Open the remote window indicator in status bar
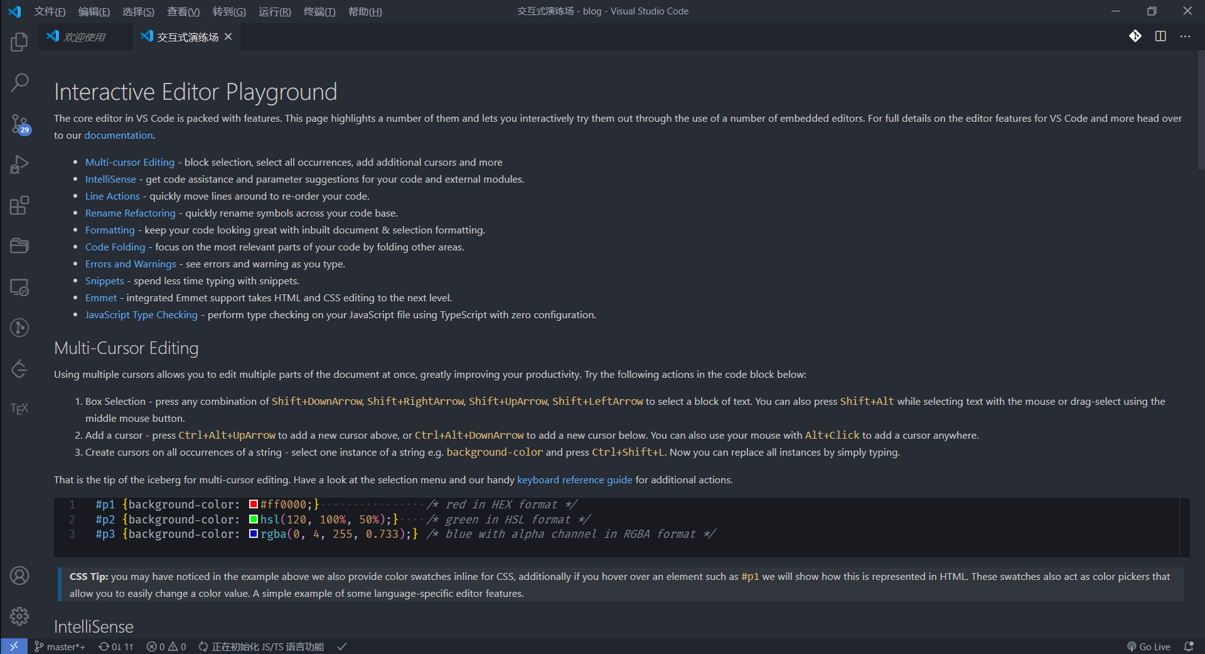 coord(14,646)
